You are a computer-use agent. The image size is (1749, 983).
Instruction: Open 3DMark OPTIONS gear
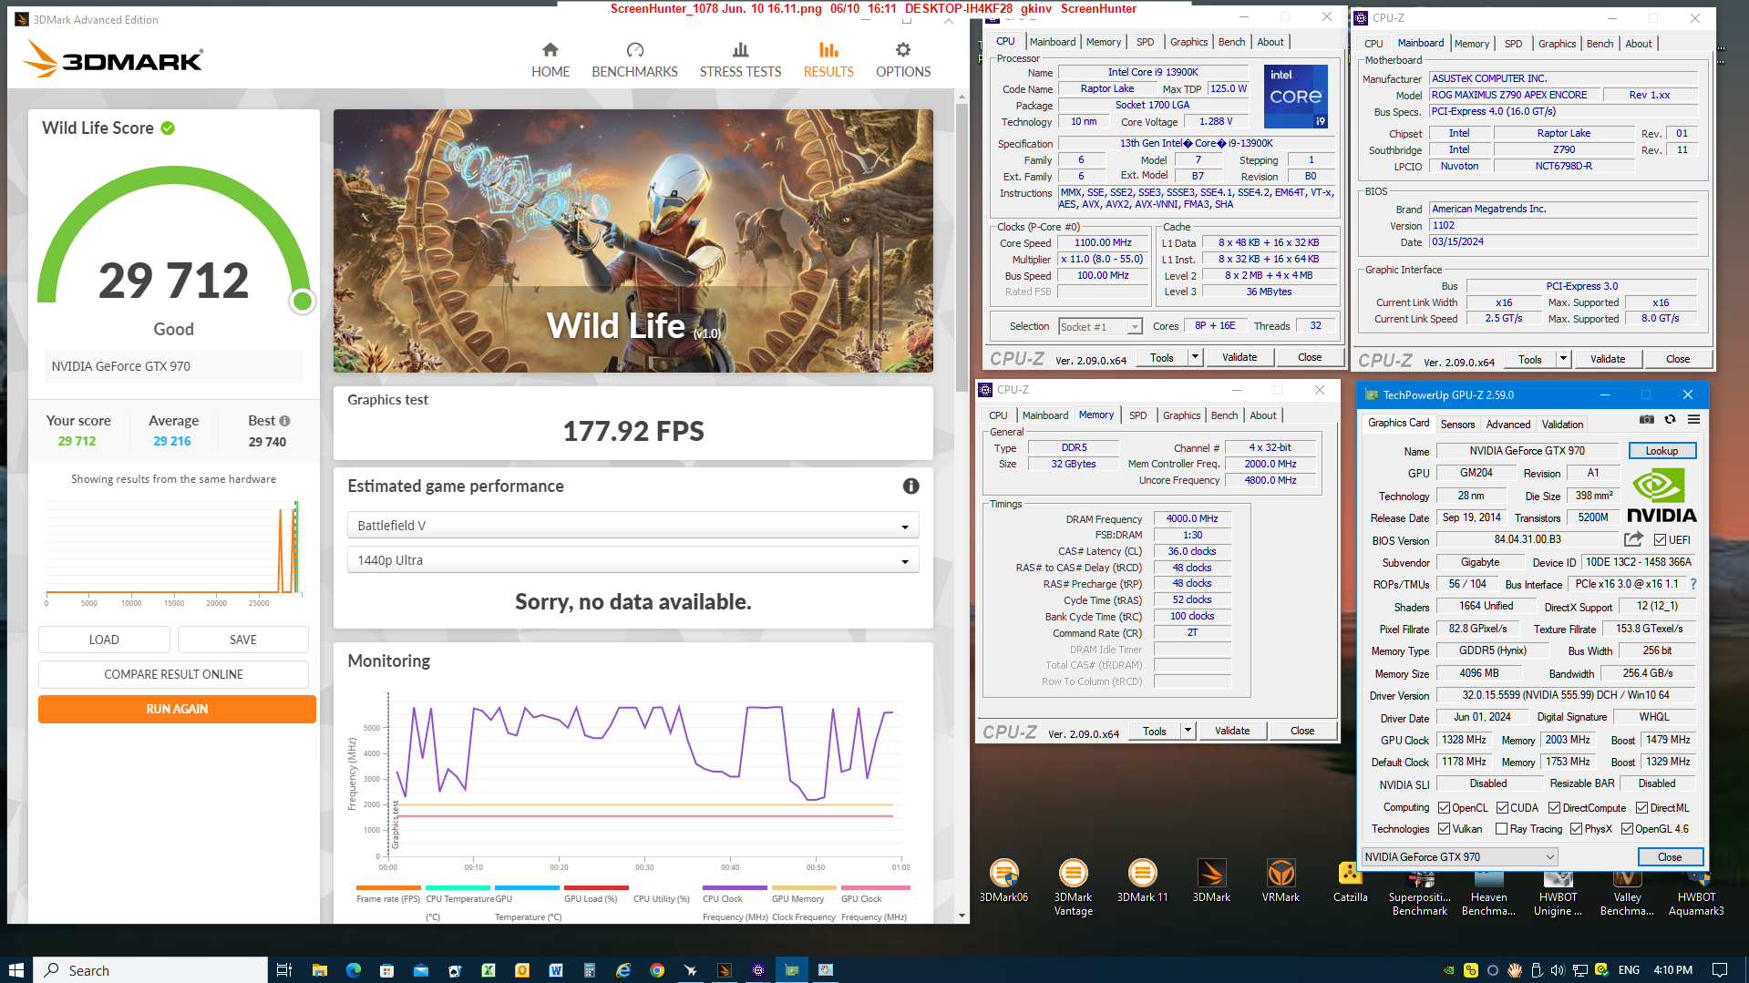pyautogui.click(x=903, y=60)
